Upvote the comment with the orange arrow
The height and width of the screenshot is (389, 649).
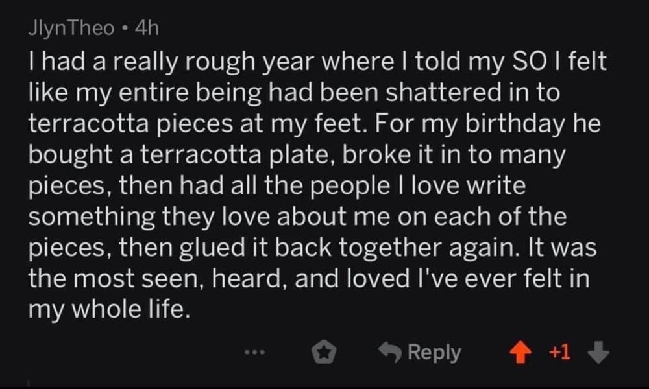[x=520, y=354]
